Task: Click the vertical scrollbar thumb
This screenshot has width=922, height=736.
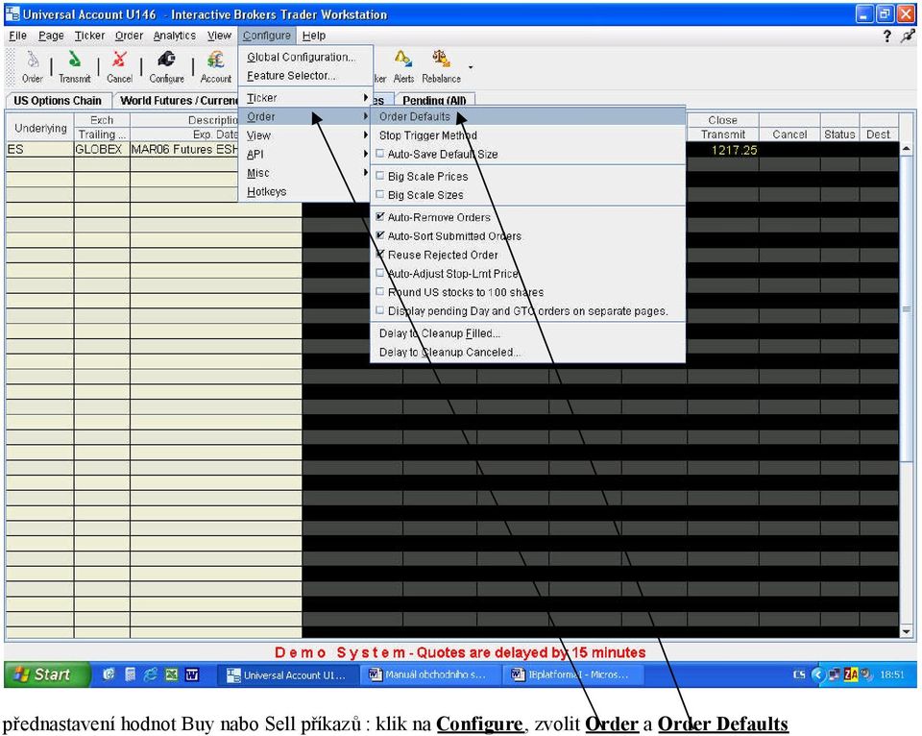Action: 907,308
